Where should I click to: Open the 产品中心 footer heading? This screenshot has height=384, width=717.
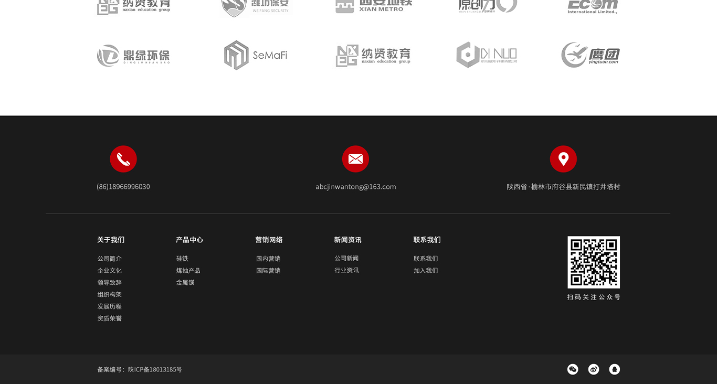[x=189, y=240]
